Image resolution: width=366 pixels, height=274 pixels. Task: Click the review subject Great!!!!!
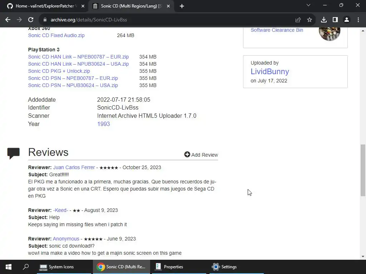tap(59, 174)
